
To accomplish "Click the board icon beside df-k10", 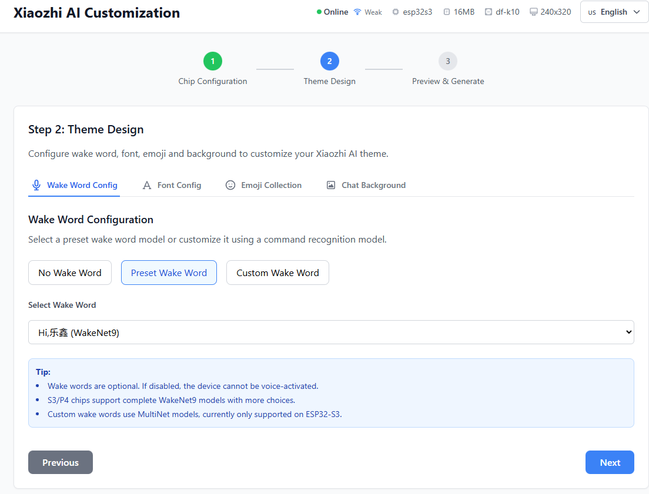I will tap(489, 12).
